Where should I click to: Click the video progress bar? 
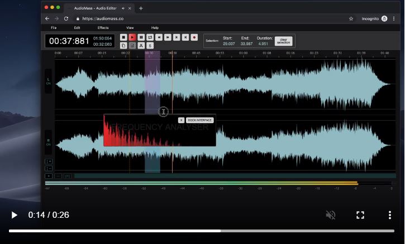click(202, 231)
